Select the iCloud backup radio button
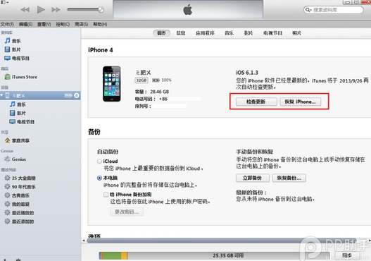This screenshot has height=261, width=371. (x=99, y=162)
